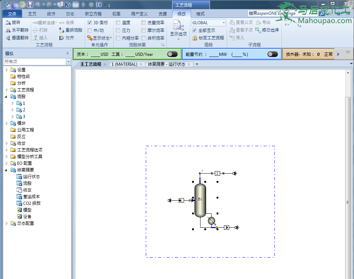Open the display options (显示选项) button
The width and height of the screenshot is (354, 279).
178,30
